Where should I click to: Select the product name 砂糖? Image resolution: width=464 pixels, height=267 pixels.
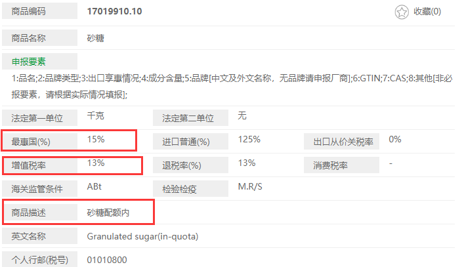[x=96, y=38]
